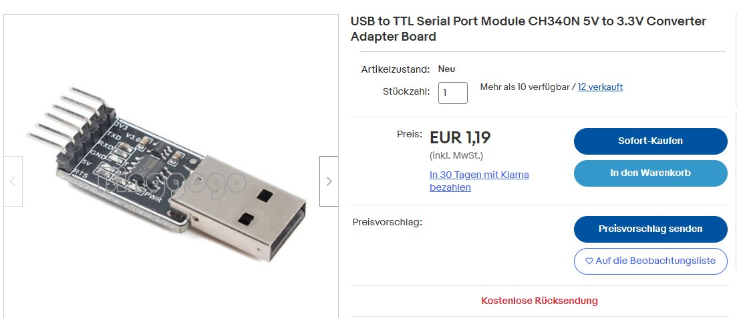Click the "Preisvorschlag:" label
This screenshot has width=737, height=318.
387,222
